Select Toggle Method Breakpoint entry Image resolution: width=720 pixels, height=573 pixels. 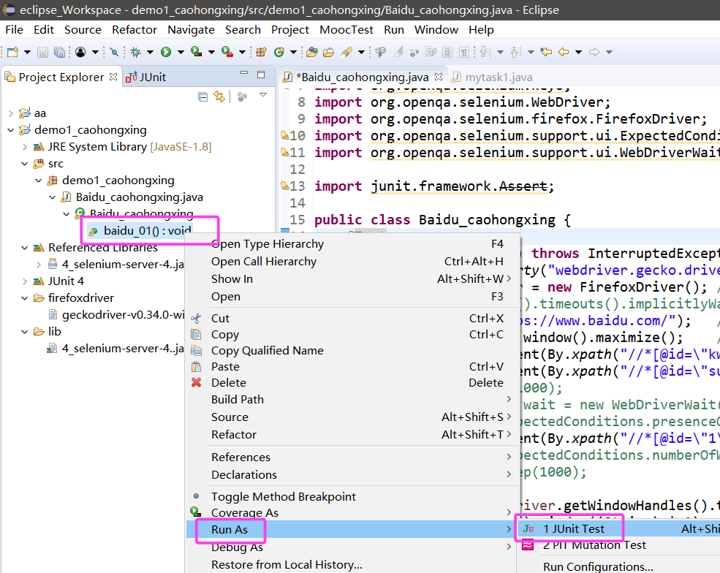[x=352, y=497]
